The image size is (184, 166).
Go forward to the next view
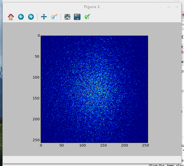(31, 17)
